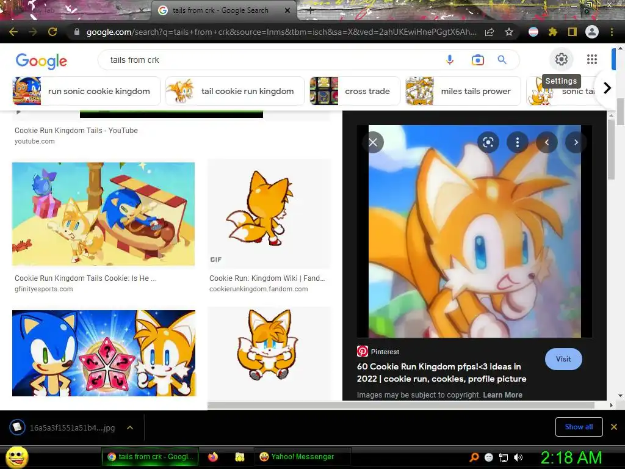The width and height of the screenshot is (625, 469).
Task: Open the sitting Tails cookie thumbnail
Action: (x=269, y=353)
